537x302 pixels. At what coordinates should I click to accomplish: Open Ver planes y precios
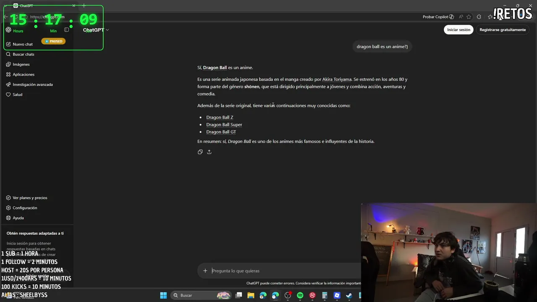(x=26, y=198)
